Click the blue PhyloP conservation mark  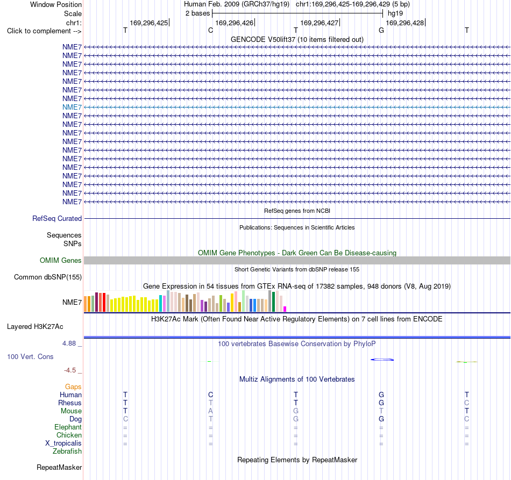coord(382,360)
